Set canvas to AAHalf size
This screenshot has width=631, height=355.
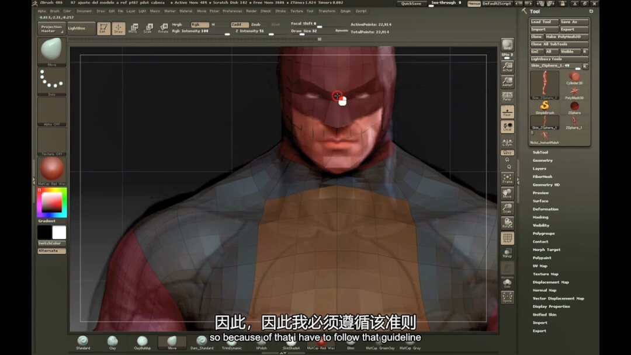click(507, 82)
